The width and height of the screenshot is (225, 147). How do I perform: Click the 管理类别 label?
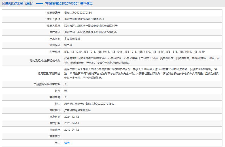coord(55,45)
